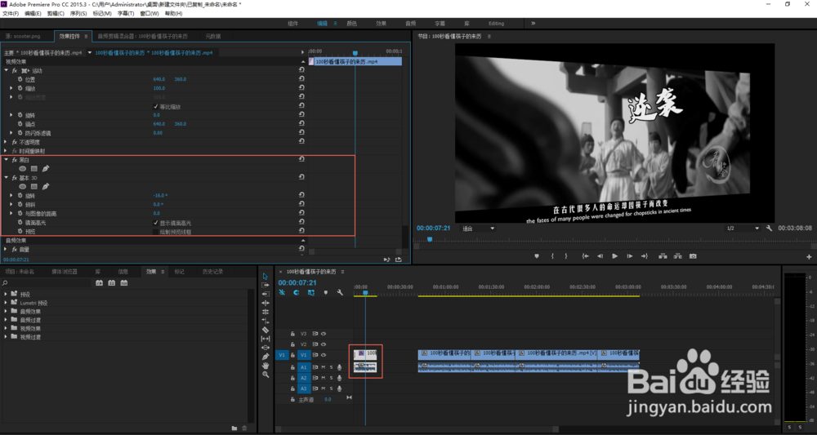This screenshot has height=435, width=817.
Task: Select the Pen tool in tools panel
Action: tap(266, 357)
